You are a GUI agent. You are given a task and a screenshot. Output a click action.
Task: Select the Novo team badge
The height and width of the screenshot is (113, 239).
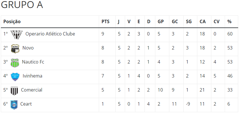(x=15, y=49)
